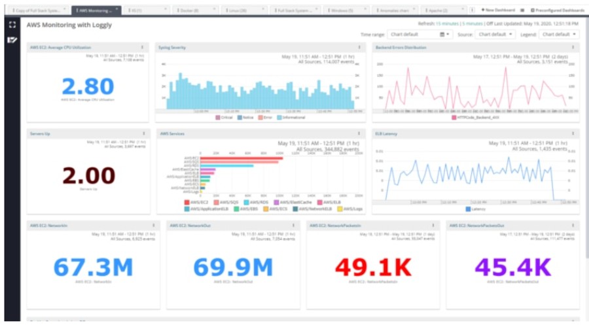Screen dimensions: 589x327
Task: Toggle HTTPCode_Backend_4XX legend entry
Action: pos(475,118)
